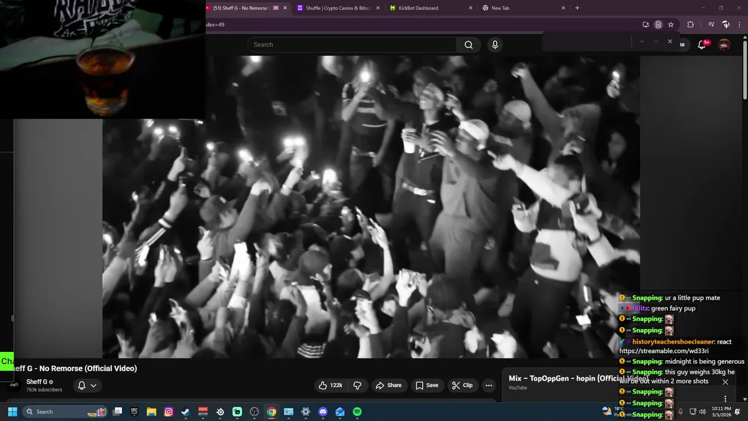Close the Shuffle Crypto Casino tab
The height and width of the screenshot is (421, 748).
coord(378,8)
